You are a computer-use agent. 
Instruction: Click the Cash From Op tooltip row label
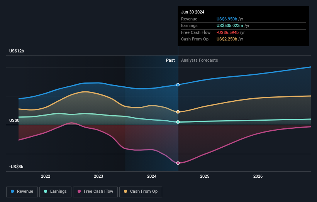195,39
